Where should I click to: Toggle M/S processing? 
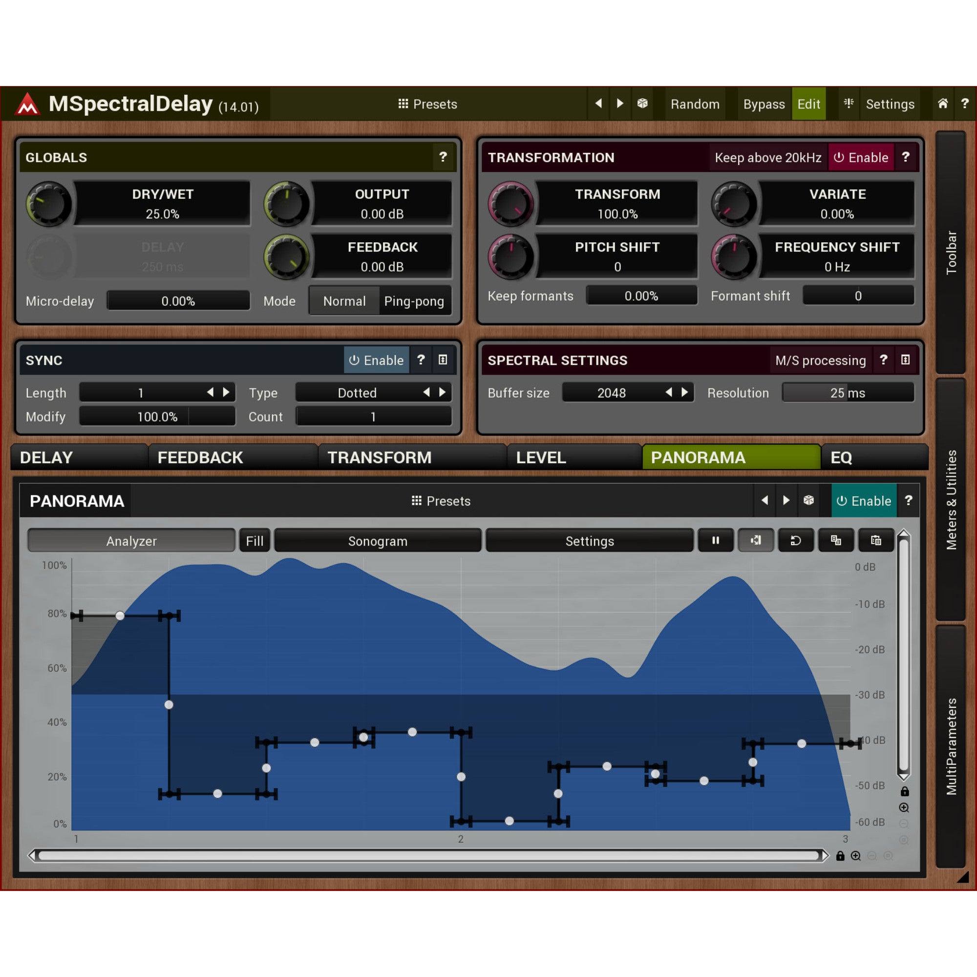tap(820, 360)
